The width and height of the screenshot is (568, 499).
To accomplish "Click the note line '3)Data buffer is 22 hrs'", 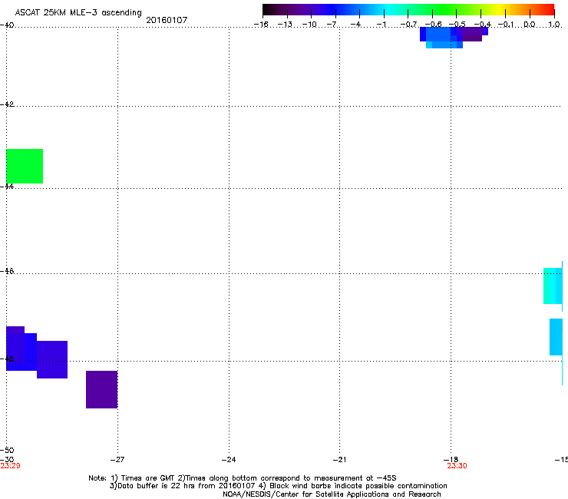I will 278,486.
